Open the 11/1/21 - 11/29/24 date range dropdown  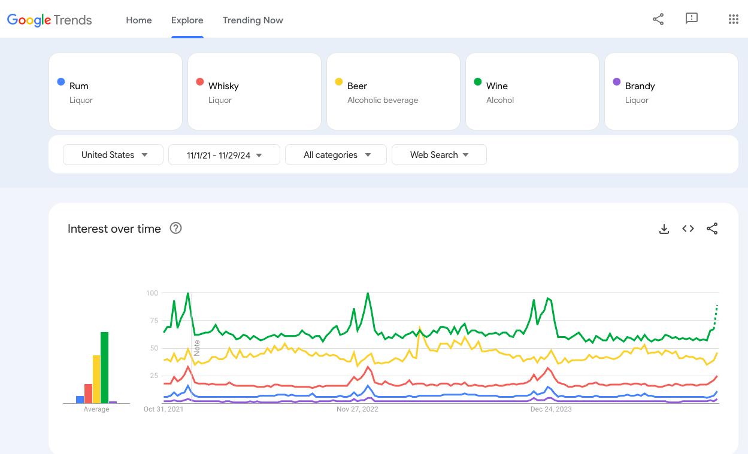coord(224,155)
